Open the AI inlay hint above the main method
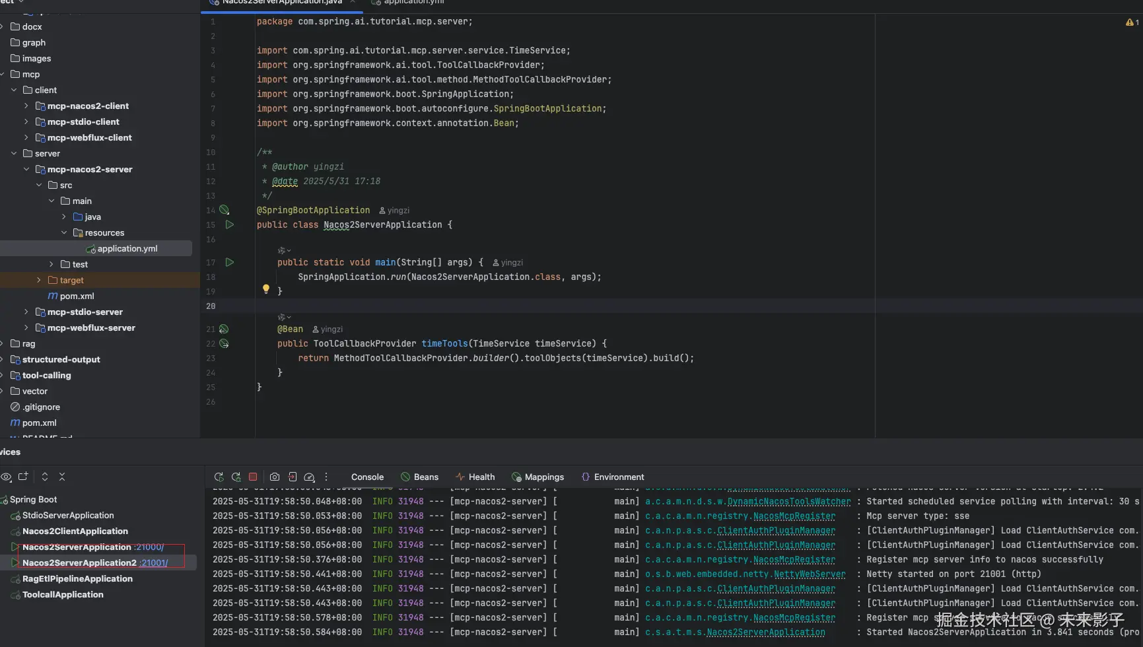 (x=284, y=250)
